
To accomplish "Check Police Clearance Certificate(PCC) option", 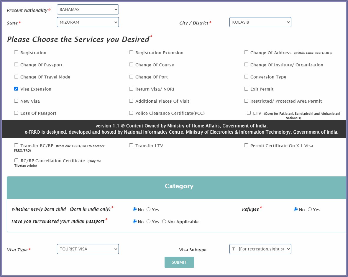I will 131,113.
